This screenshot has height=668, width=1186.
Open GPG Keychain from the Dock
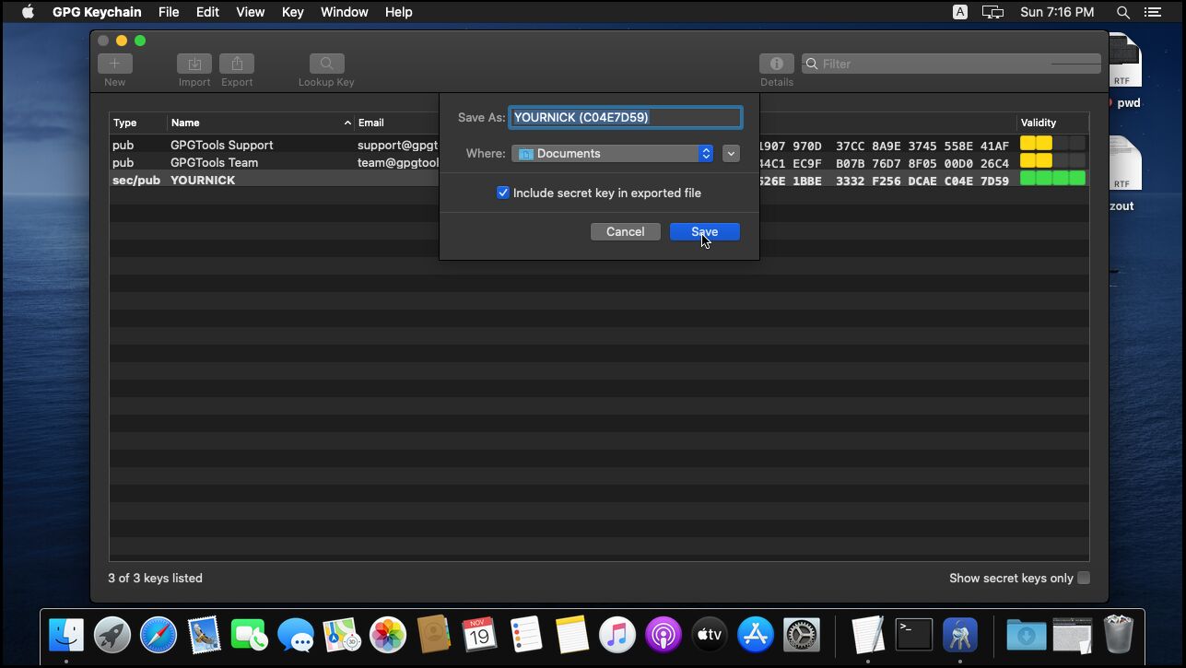tap(959, 635)
